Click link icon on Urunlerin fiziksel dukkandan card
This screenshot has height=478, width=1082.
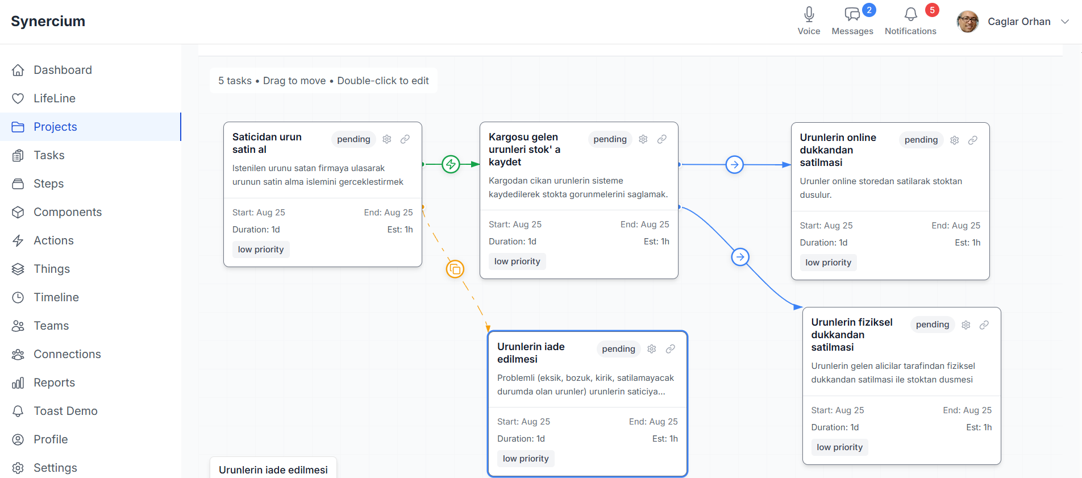[984, 325]
